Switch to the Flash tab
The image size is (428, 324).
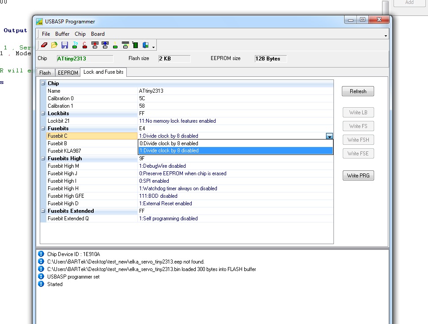(x=45, y=72)
